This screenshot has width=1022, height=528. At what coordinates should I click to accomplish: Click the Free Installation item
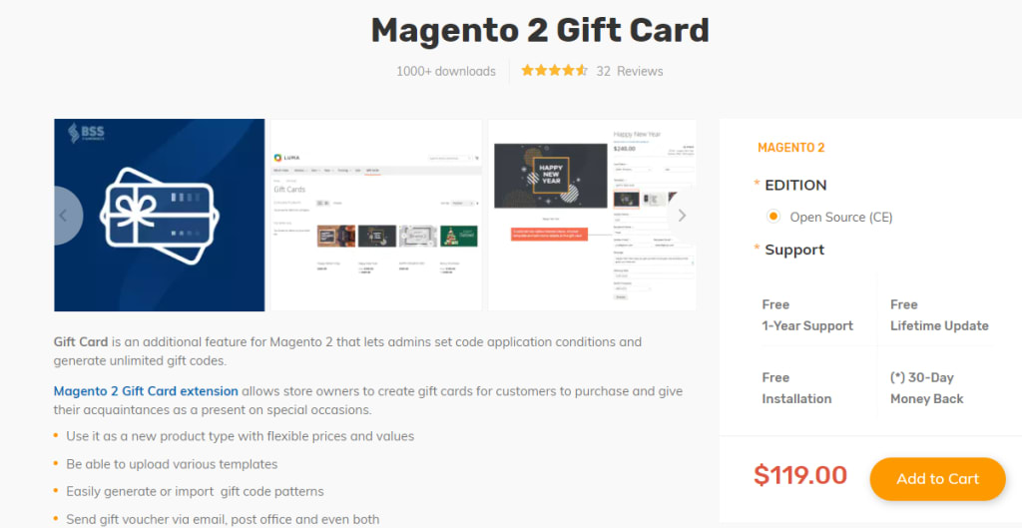[796, 388]
